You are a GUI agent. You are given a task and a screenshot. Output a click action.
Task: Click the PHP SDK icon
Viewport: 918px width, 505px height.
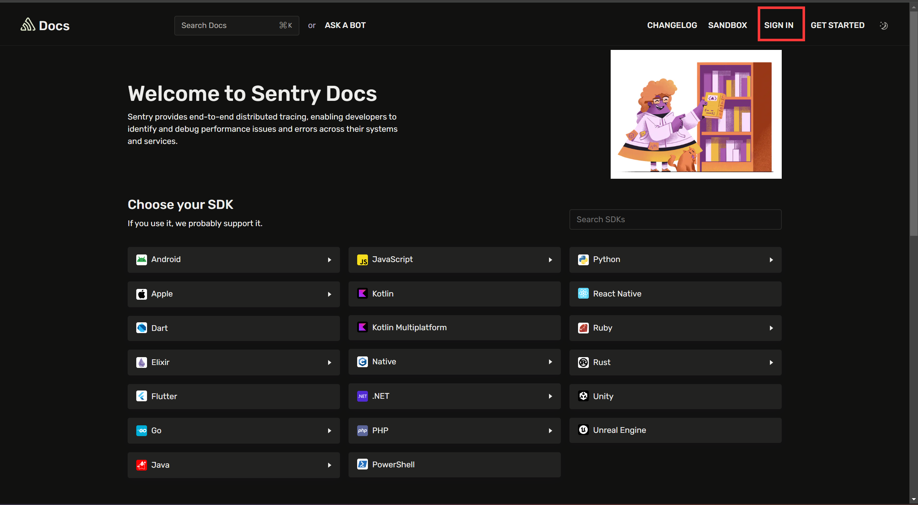[363, 430]
